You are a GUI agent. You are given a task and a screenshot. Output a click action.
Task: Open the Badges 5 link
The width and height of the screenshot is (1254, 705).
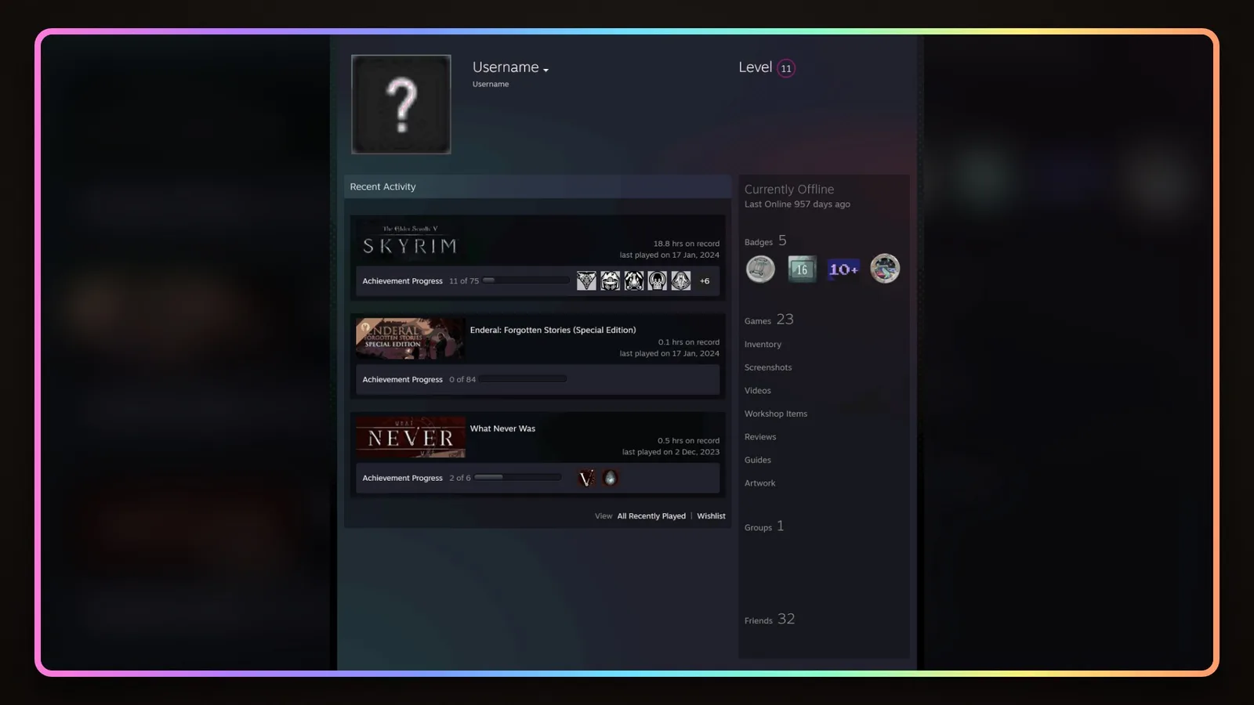765,241
